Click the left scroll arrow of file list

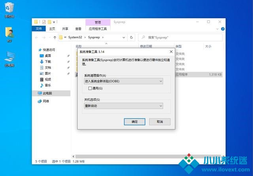[x=74, y=156]
